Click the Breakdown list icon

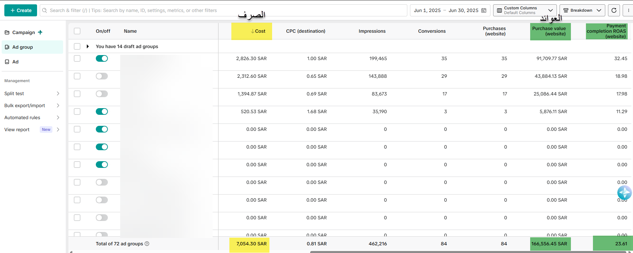pos(566,10)
